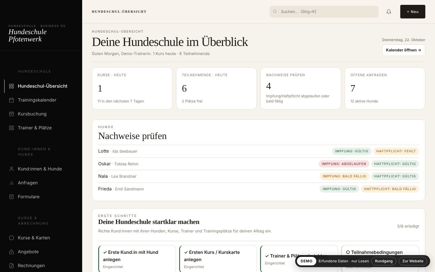Click the Kund:innen & Hunde person icon
The width and height of the screenshot is (435, 272).
[x=11, y=169]
